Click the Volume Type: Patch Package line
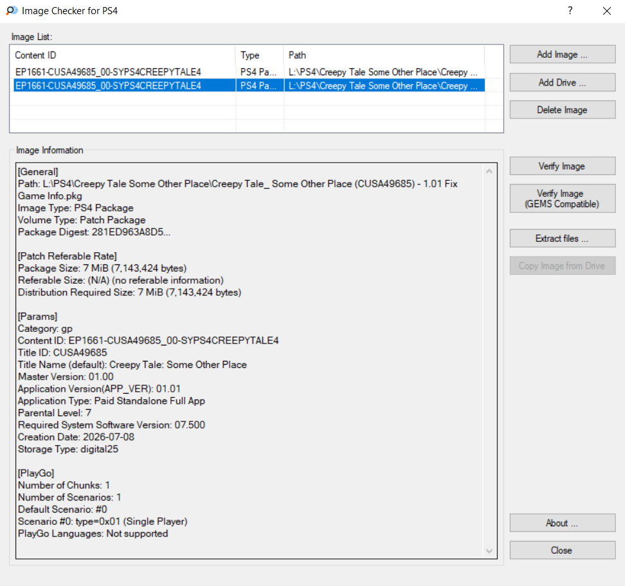This screenshot has height=586, width=625. coord(82,220)
